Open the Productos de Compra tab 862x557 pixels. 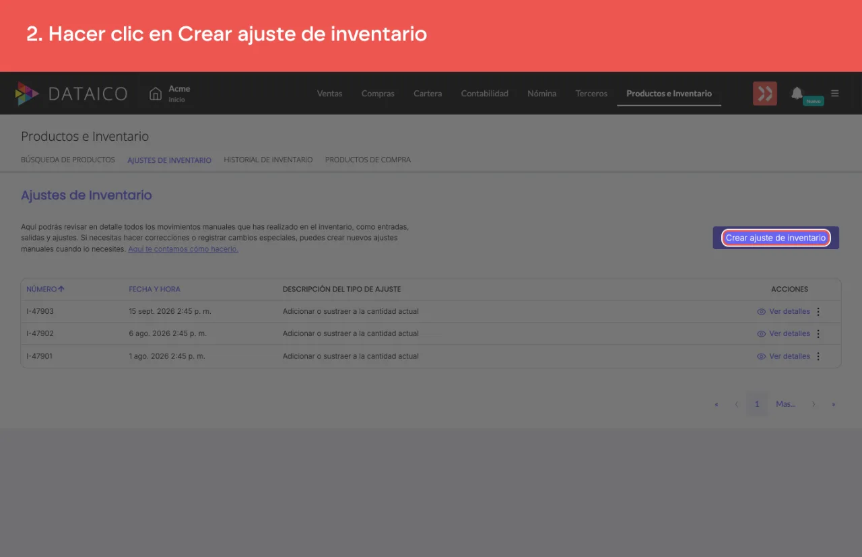[368, 160]
